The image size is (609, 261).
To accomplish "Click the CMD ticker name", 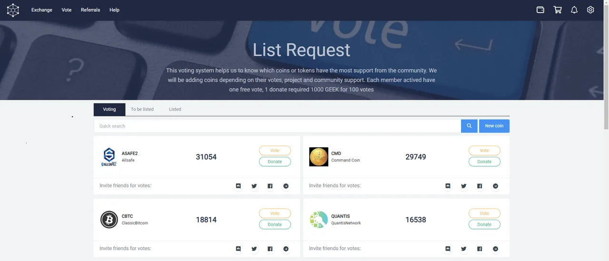I will point(336,154).
